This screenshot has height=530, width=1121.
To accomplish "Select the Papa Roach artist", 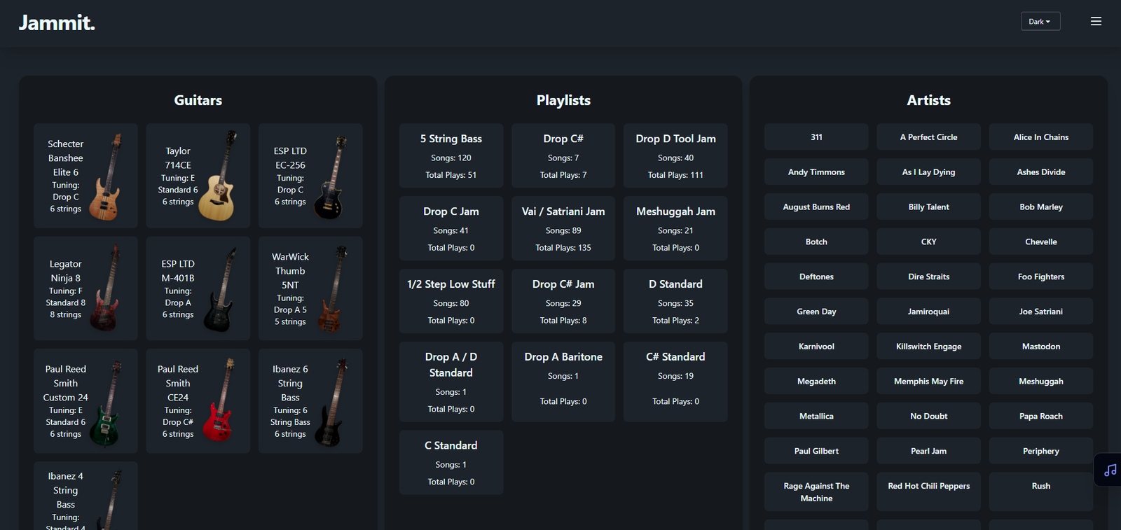I will point(1041,416).
